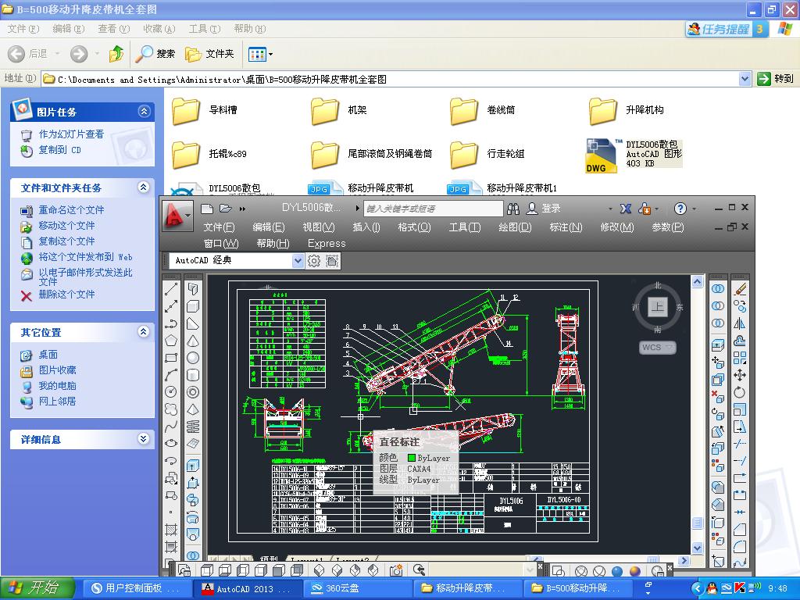Click AutoCAD horizontal scrollbar right arrow
Screen dimensions: 800x600
tap(684, 559)
